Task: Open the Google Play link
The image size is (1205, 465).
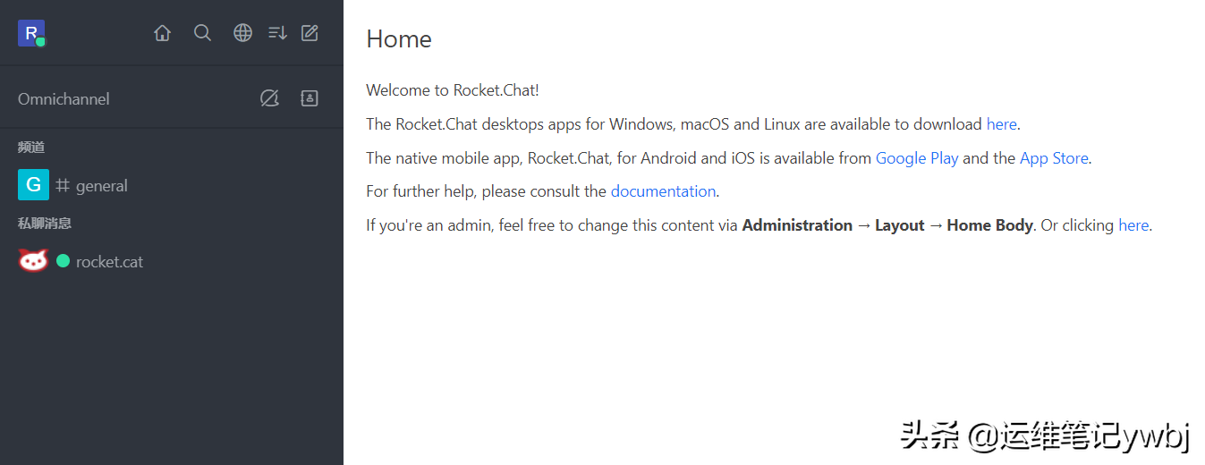Action: pos(916,158)
